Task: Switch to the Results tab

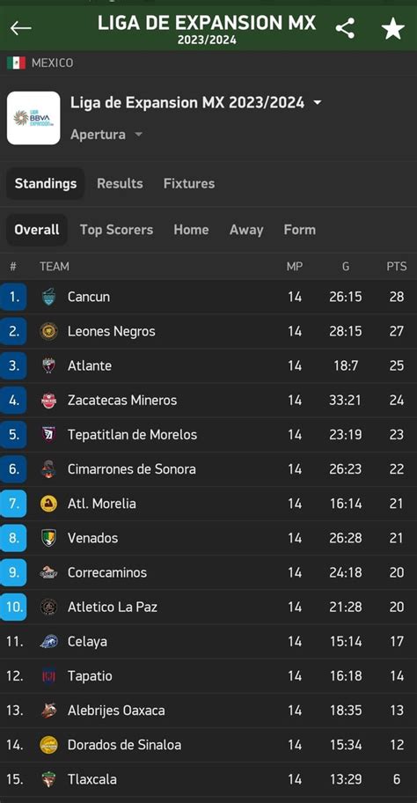Action: point(120,183)
